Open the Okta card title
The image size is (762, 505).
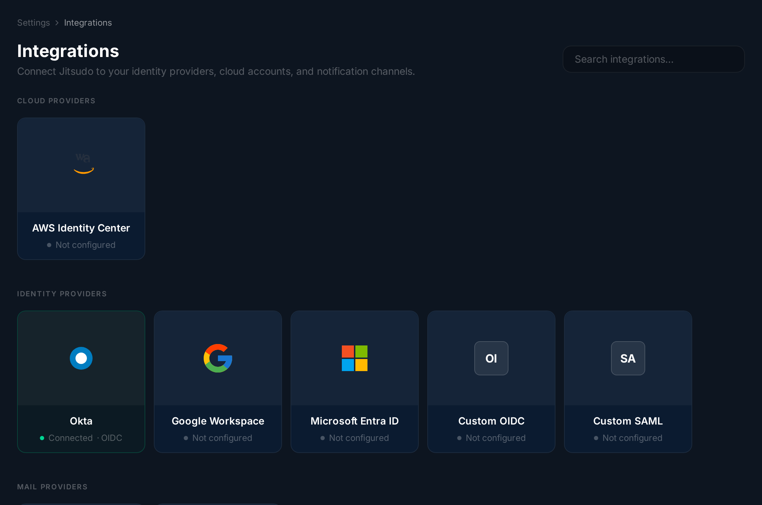pos(81,421)
